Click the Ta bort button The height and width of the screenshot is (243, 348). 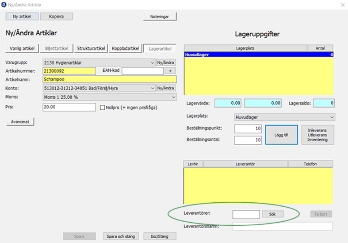(x=321, y=214)
